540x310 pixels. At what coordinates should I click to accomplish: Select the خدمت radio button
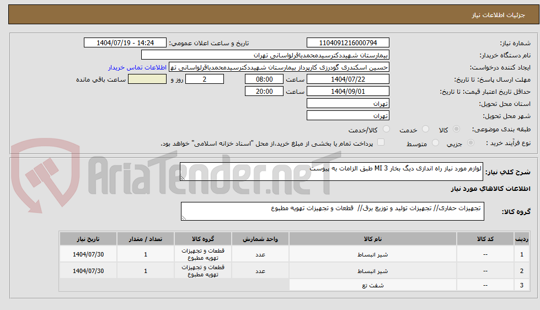[426, 129]
